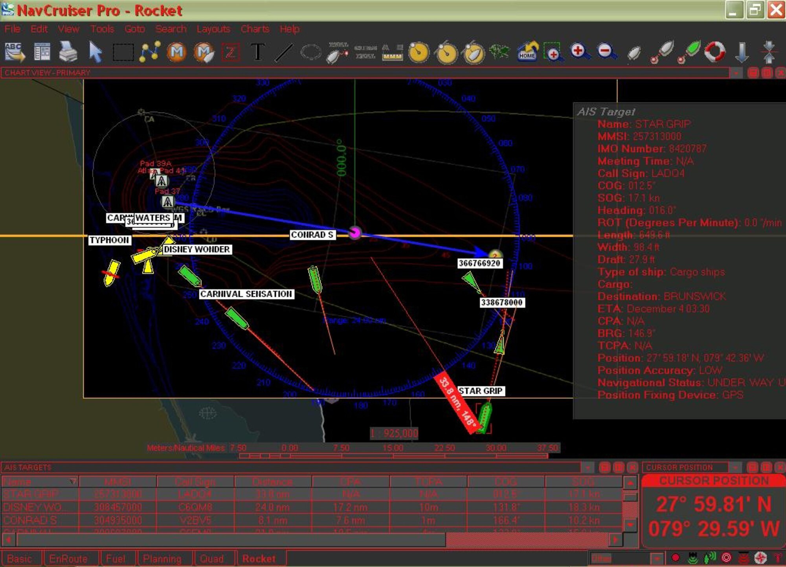
Task: Click the M mark at boat icon
Action: (204, 52)
